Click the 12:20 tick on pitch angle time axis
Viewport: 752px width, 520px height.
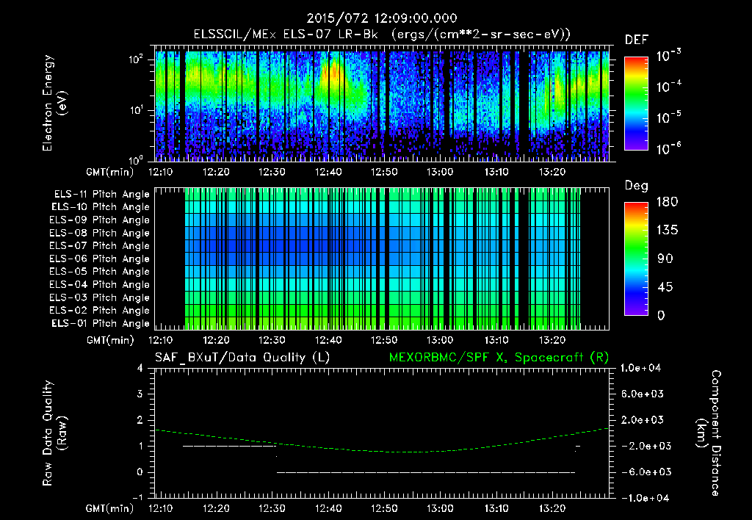pos(217,340)
